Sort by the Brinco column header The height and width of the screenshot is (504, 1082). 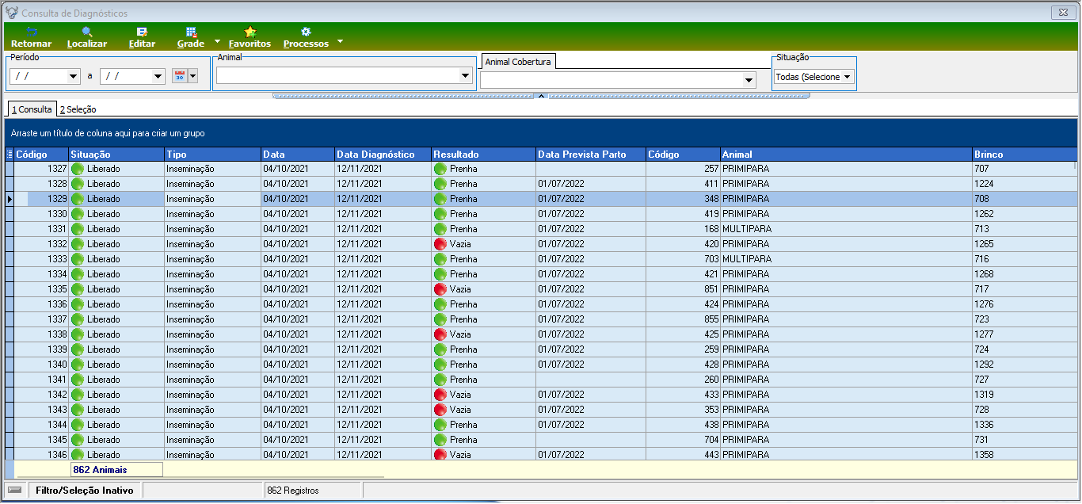pyautogui.click(x=1024, y=155)
